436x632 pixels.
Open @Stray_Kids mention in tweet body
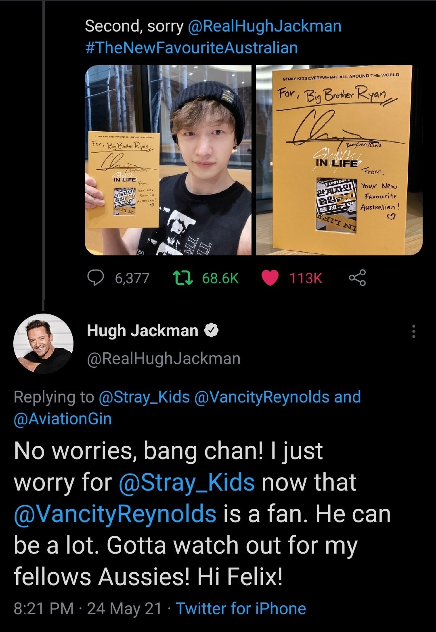(x=187, y=482)
